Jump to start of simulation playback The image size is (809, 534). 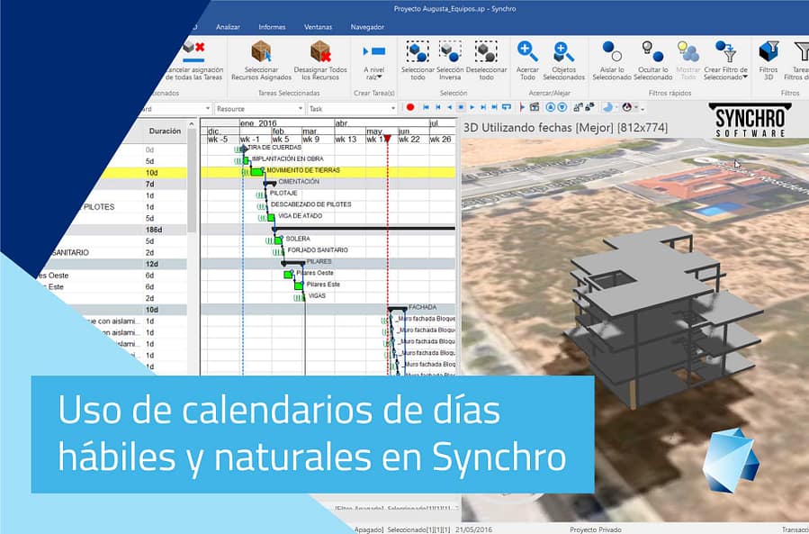(x=427, y=107)
